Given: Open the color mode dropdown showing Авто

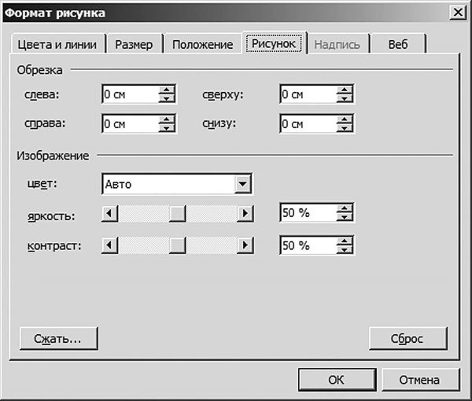Looking at the screenshot, I should (x=243, y=184).
